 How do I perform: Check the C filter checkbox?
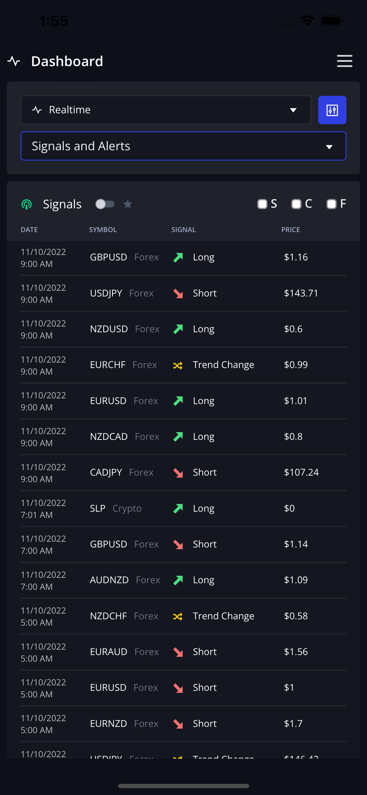pos(296,204)
